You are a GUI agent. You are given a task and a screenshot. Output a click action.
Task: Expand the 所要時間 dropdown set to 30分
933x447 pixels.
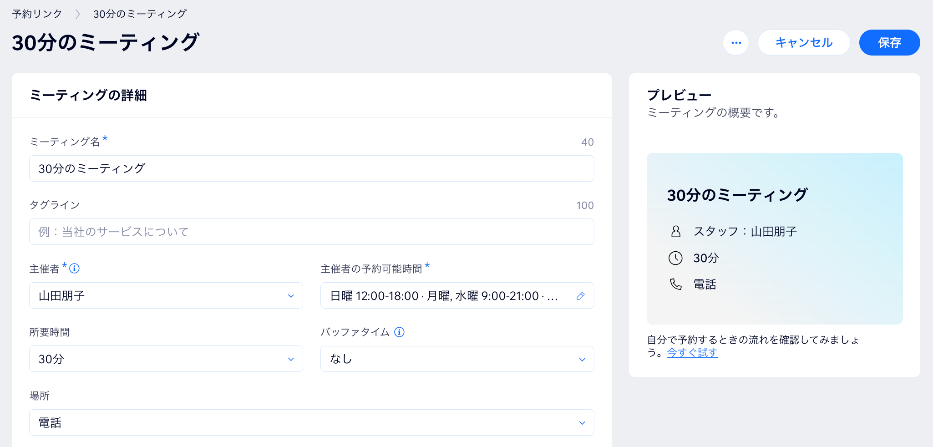tap(166, 359)
